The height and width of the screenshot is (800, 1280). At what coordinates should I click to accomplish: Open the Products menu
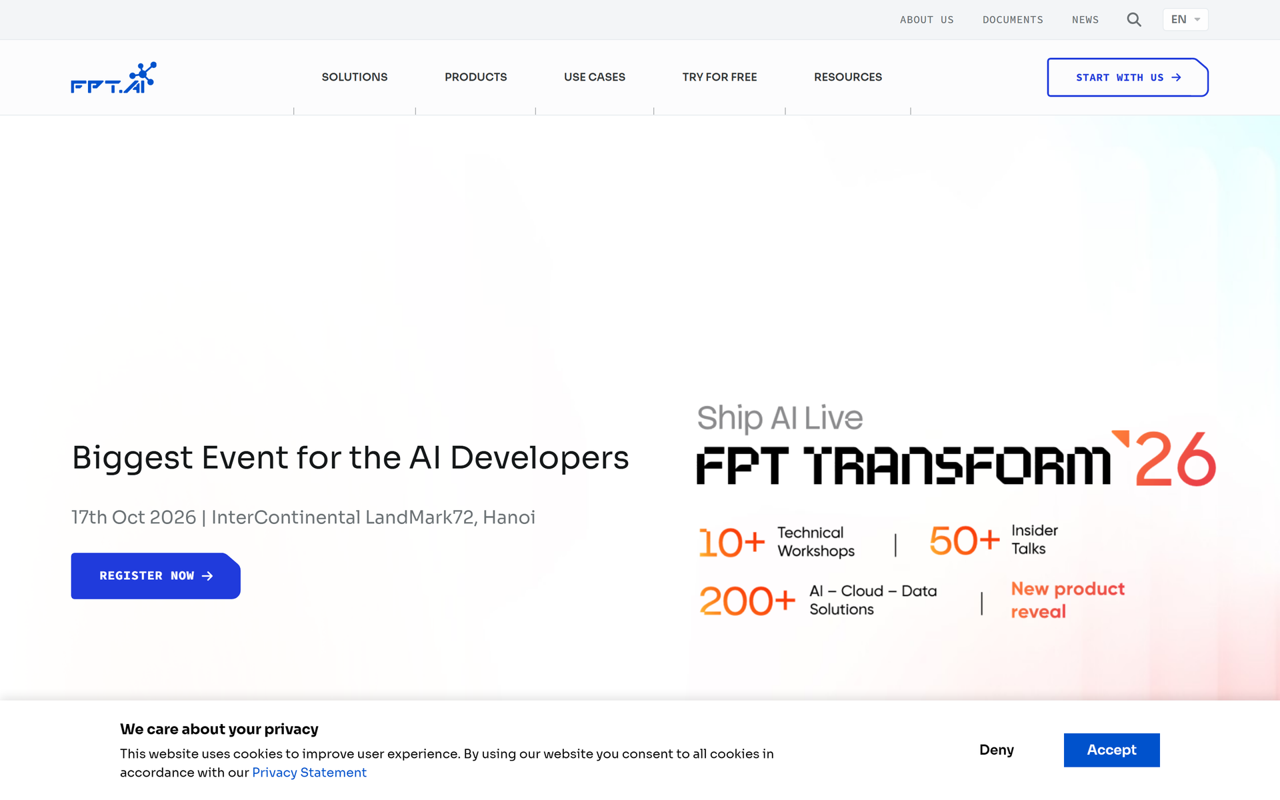476,77
